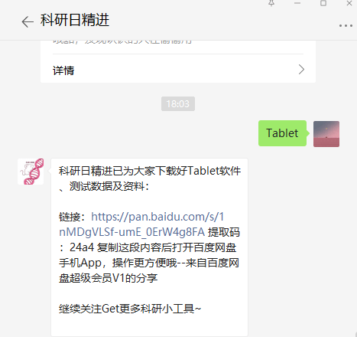Image resolution: width=357 pixels, height=337 pixels.
Task: Open the pan.baidu.com share link
Action: pos(157,217)
